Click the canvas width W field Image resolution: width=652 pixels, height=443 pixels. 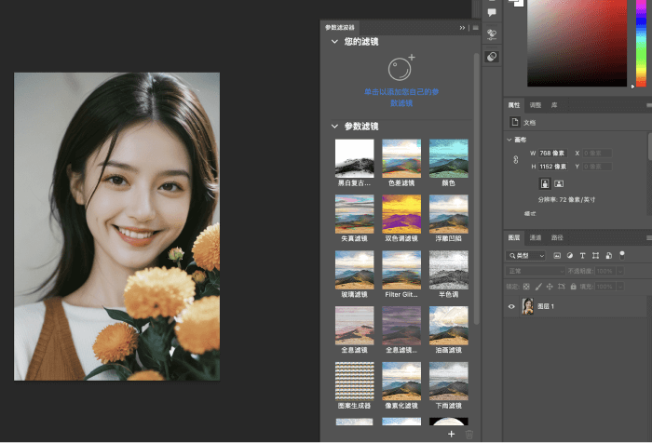point(552,153)
